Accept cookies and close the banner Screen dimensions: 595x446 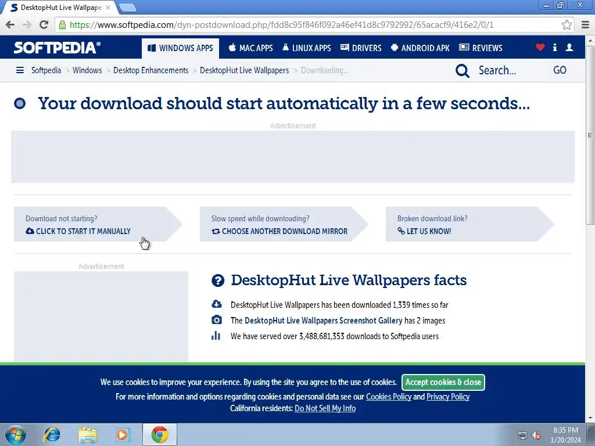443,382
